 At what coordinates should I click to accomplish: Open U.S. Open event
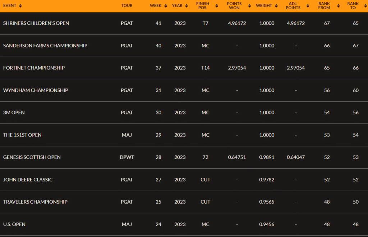tap(14, 224)
